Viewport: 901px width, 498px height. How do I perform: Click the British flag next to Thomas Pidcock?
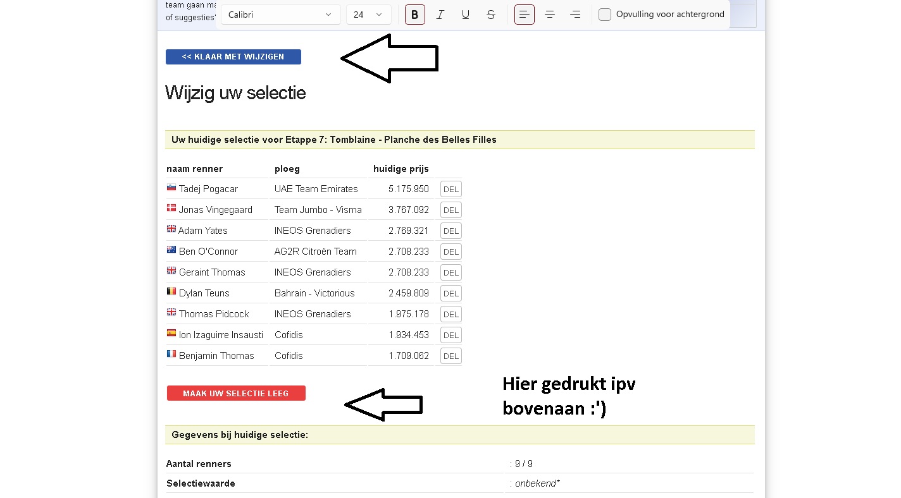pos(171,312)
